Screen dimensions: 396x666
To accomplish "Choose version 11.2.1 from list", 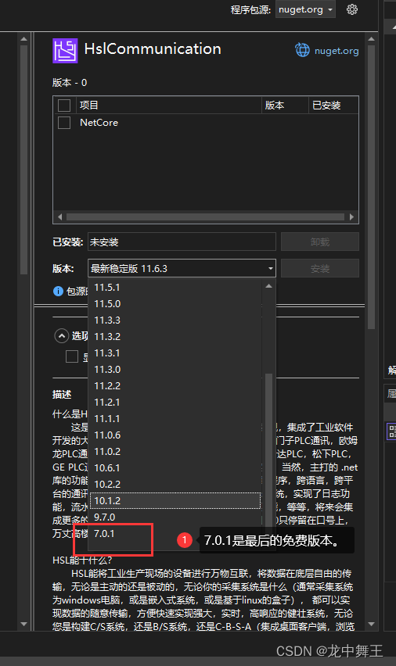I will pos(175,403).
